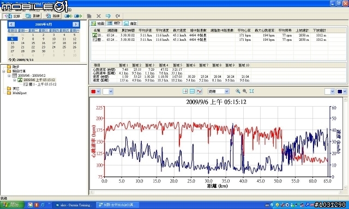Click the delete X icon in toolbar
Viewport: 349px width, 209px height.
tap(99, 16)
